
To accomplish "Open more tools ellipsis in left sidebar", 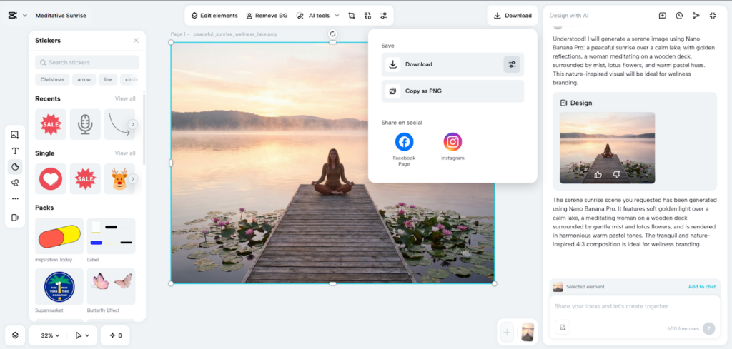I will [15, 198].
